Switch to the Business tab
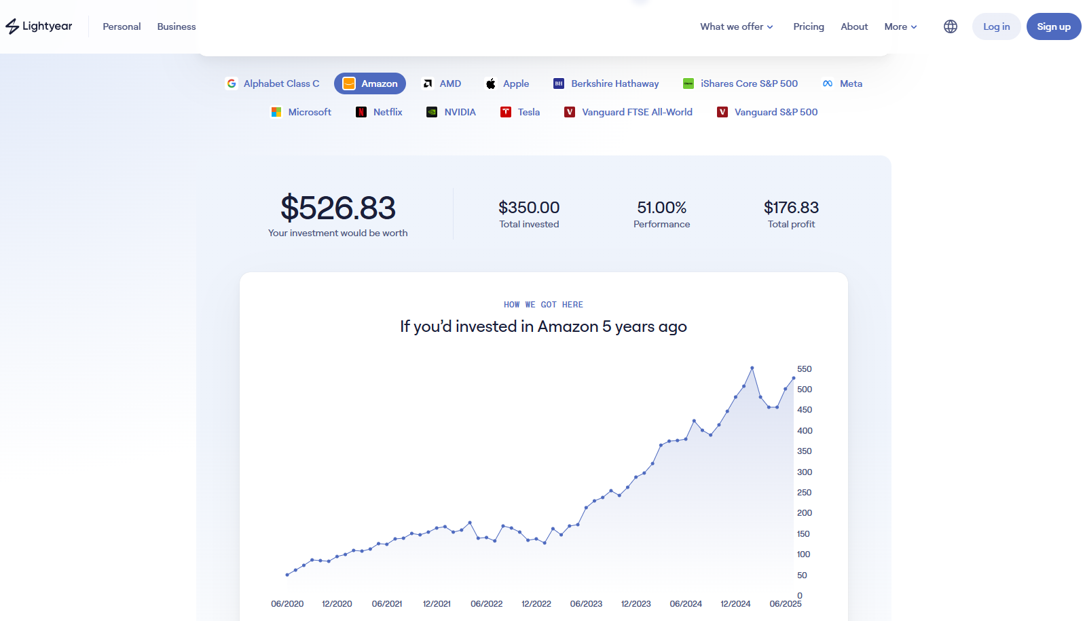This screenshot has height=621, width=1085. tap(177, 26)
